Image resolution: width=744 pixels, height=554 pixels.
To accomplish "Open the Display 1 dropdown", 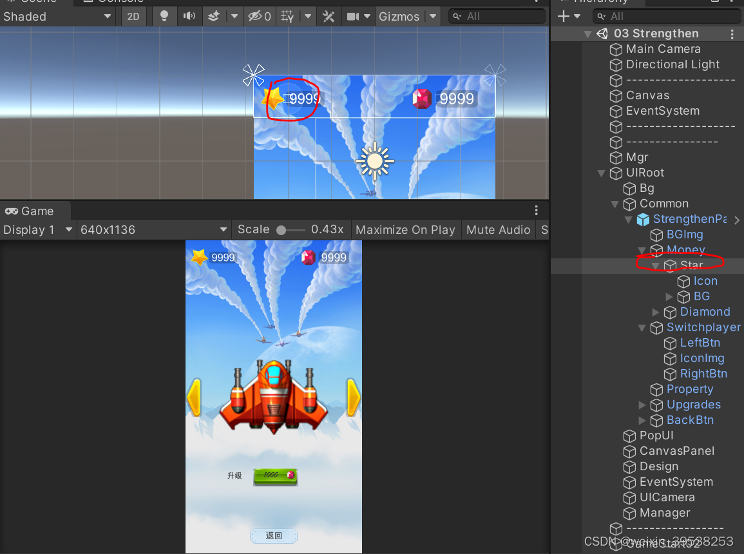I will tap(37, 230).
